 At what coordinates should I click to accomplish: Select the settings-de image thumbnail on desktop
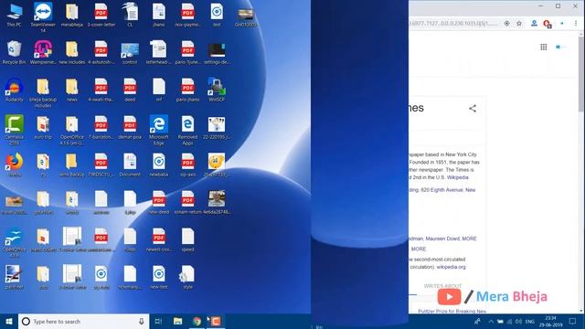[x=217, y=52]
